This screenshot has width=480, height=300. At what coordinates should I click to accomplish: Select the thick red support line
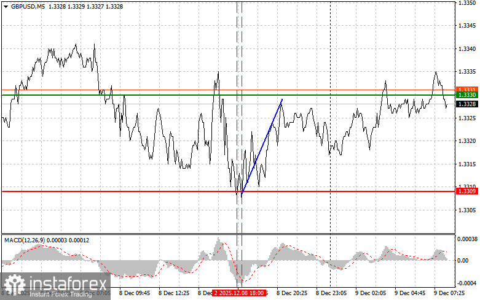(x=229, y=191)
